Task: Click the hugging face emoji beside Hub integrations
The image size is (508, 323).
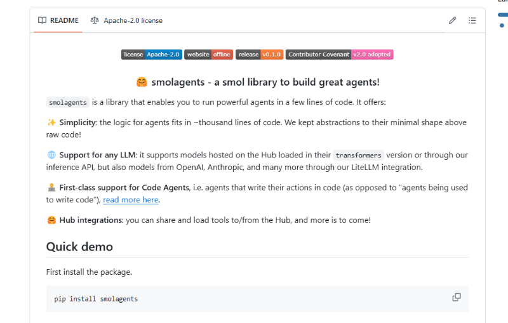Action: point(51,220)
